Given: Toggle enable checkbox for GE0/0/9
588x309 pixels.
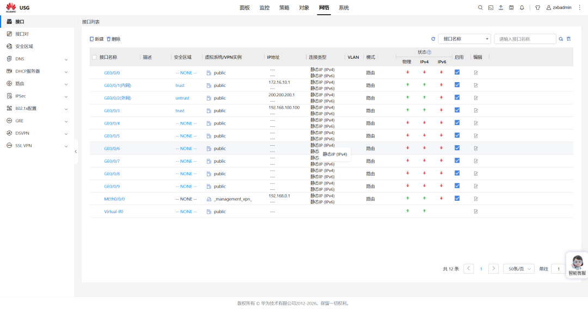Looking at the screenshot, I should [457, 186].
